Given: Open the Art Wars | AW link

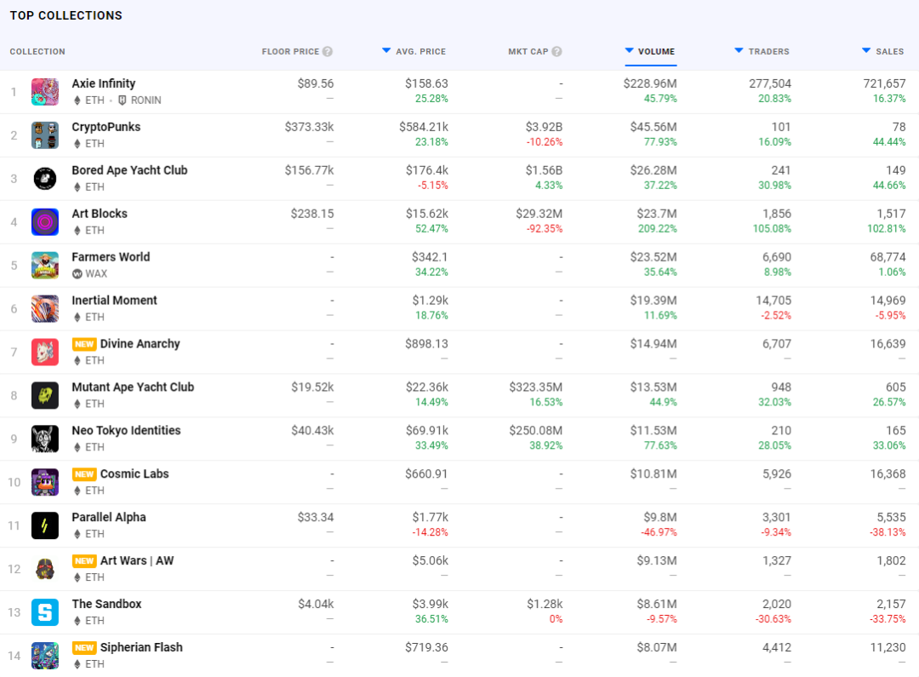Looking at the screenshot, I should (137, 561).
